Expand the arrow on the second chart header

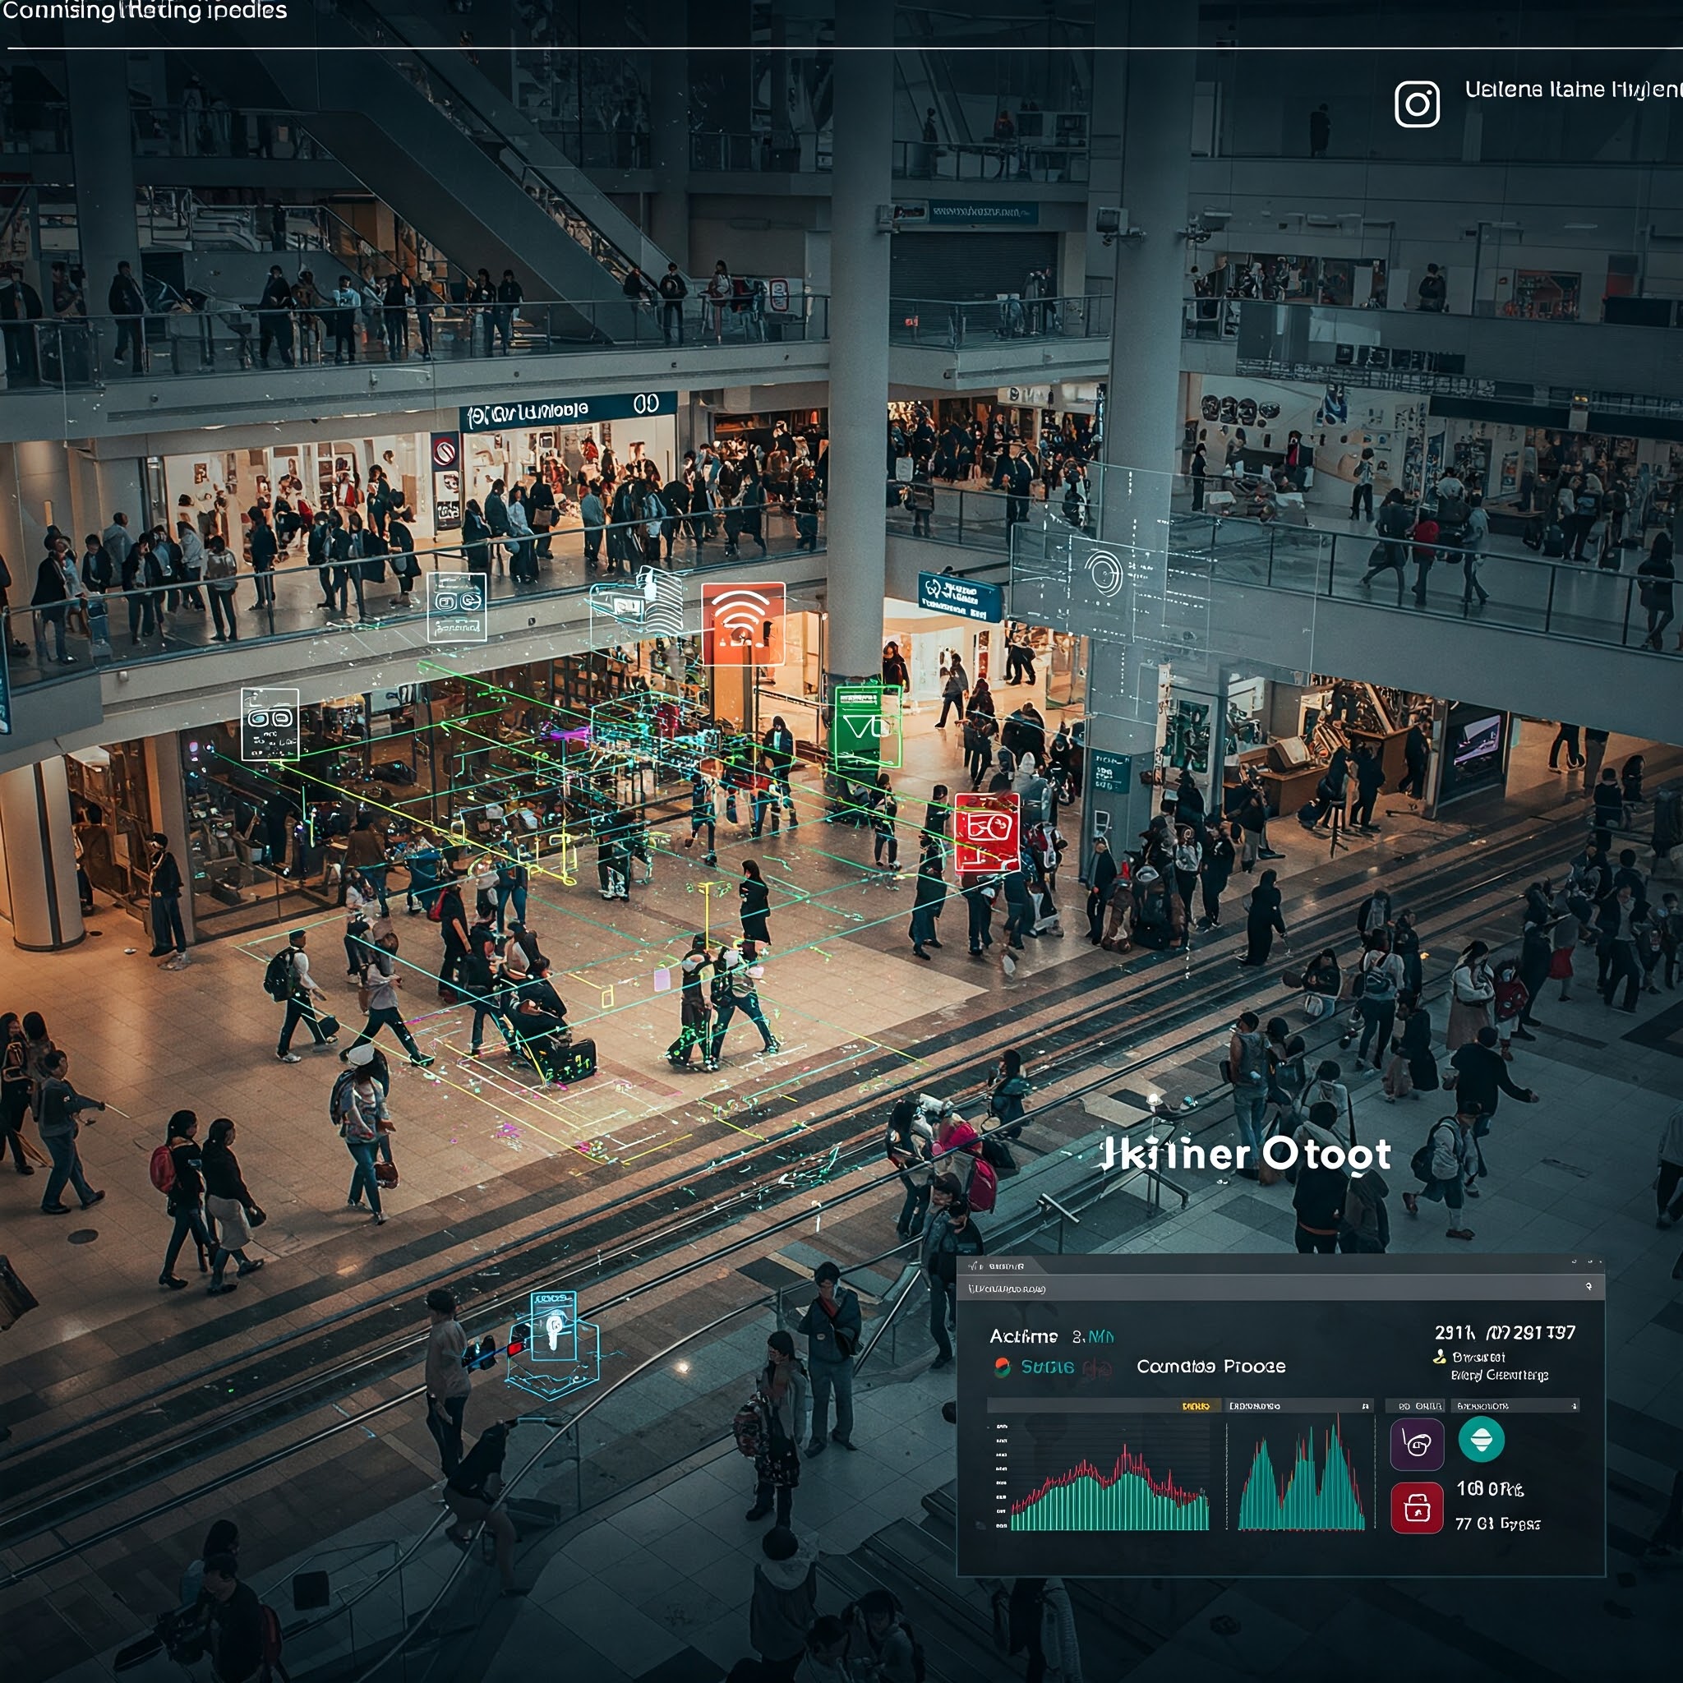1365,1406
